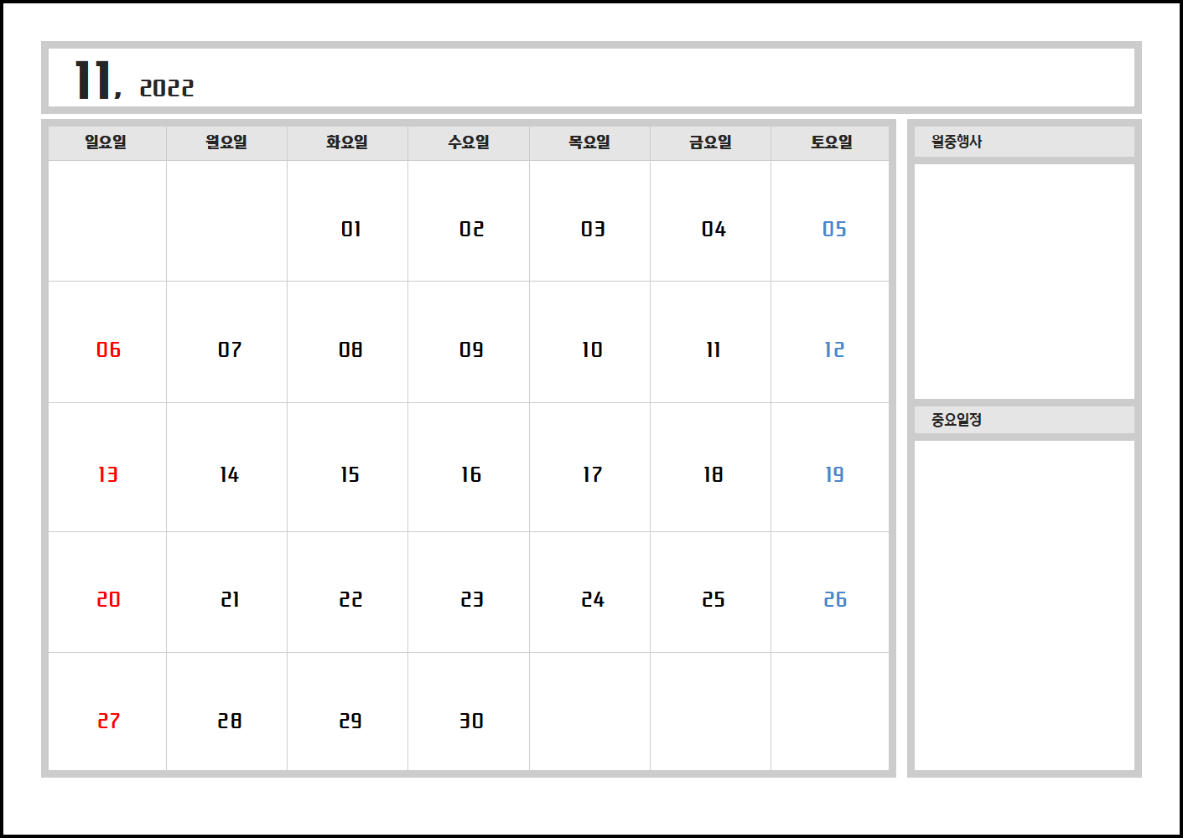Select date 25 in the calendar

(713, 599)
